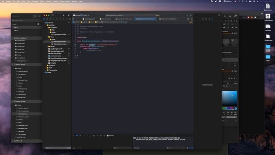
Task: Open the Spotlight search icon
Action: [246, 1]
